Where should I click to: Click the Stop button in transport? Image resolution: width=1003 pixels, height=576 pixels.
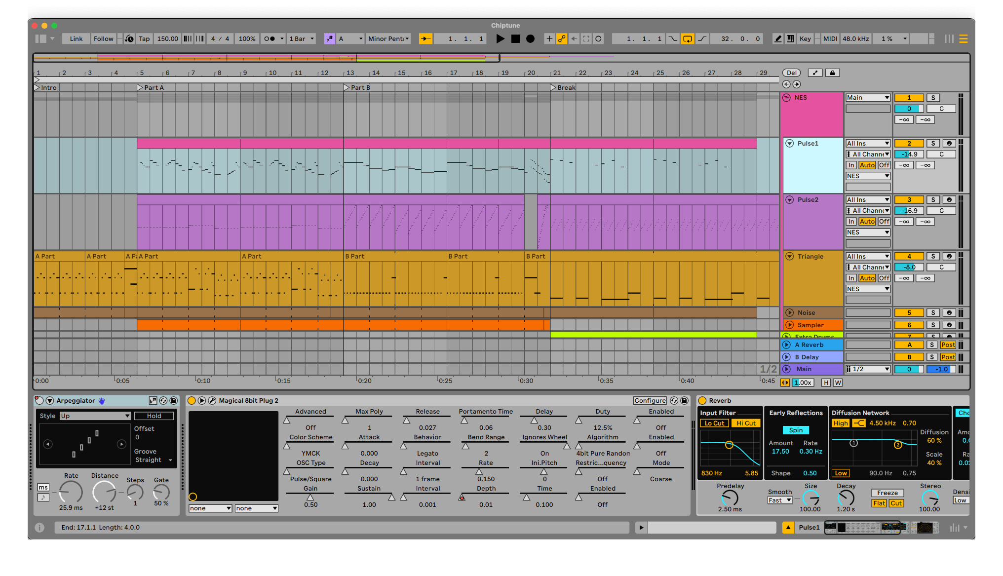click(x=515, y=39)
